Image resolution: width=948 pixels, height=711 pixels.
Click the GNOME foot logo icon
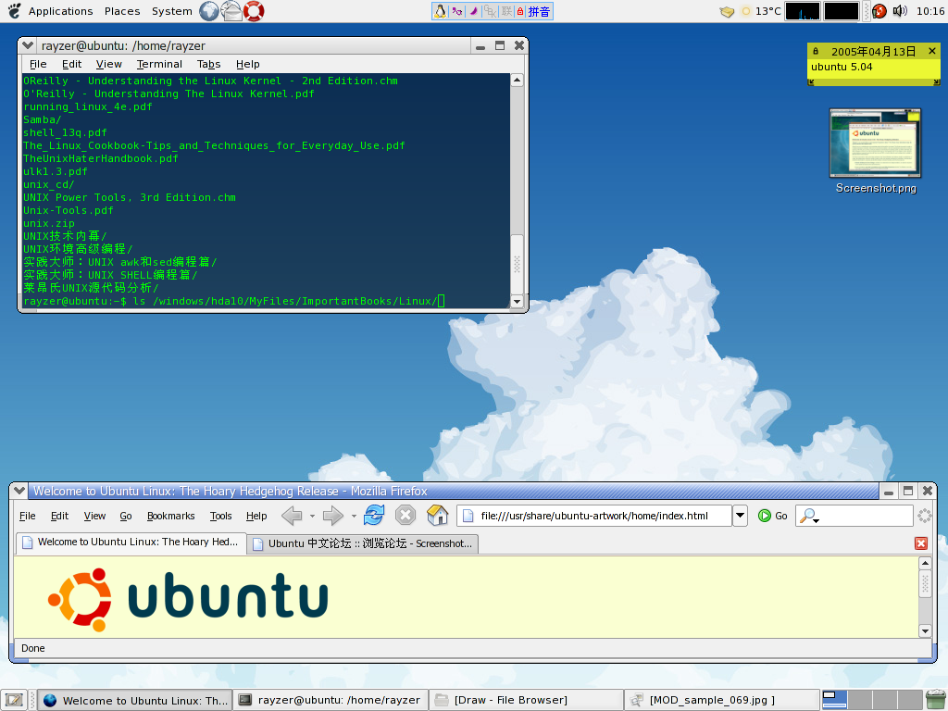point(13,11)
